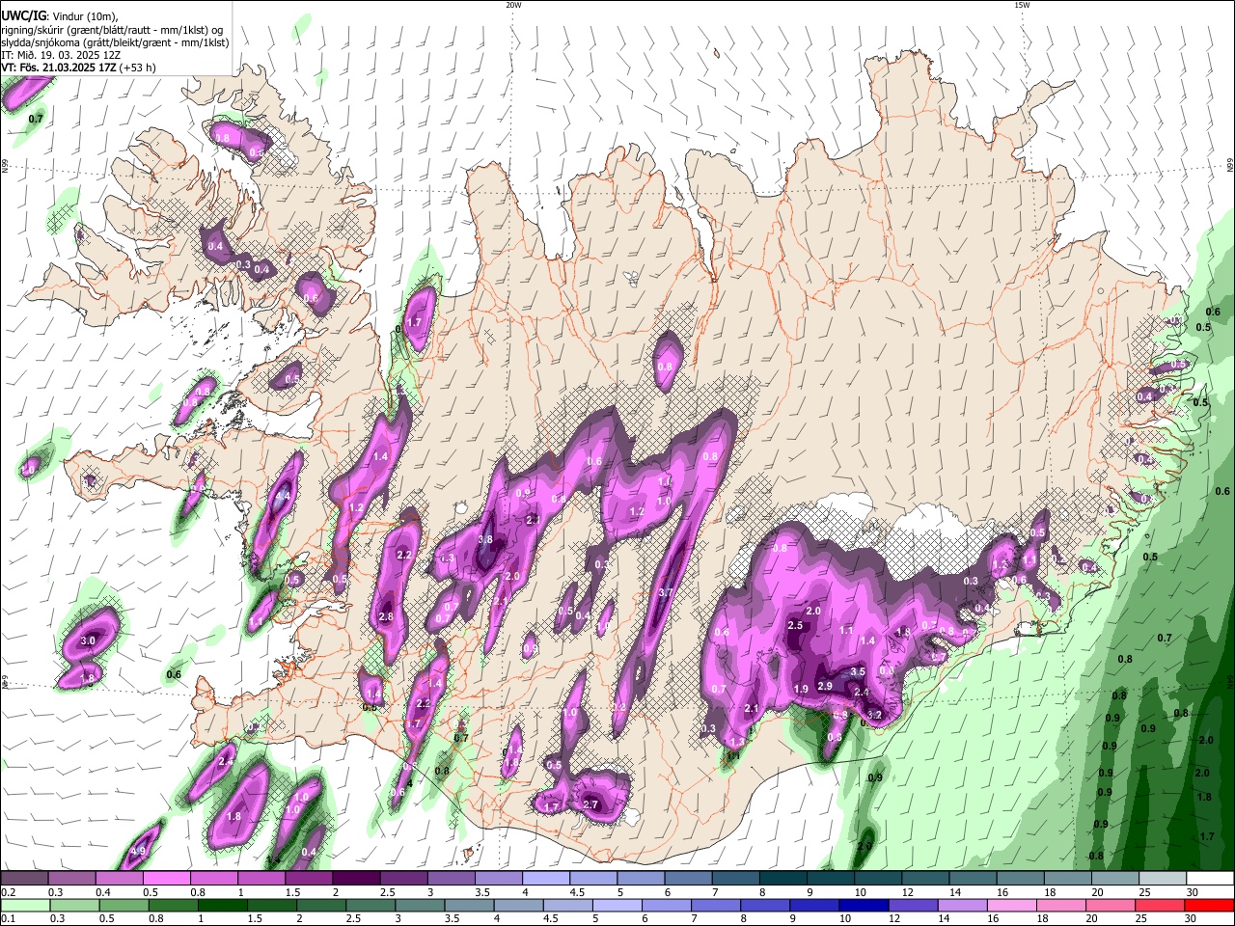Click the 15W longitude label

tap(1022, 5)
